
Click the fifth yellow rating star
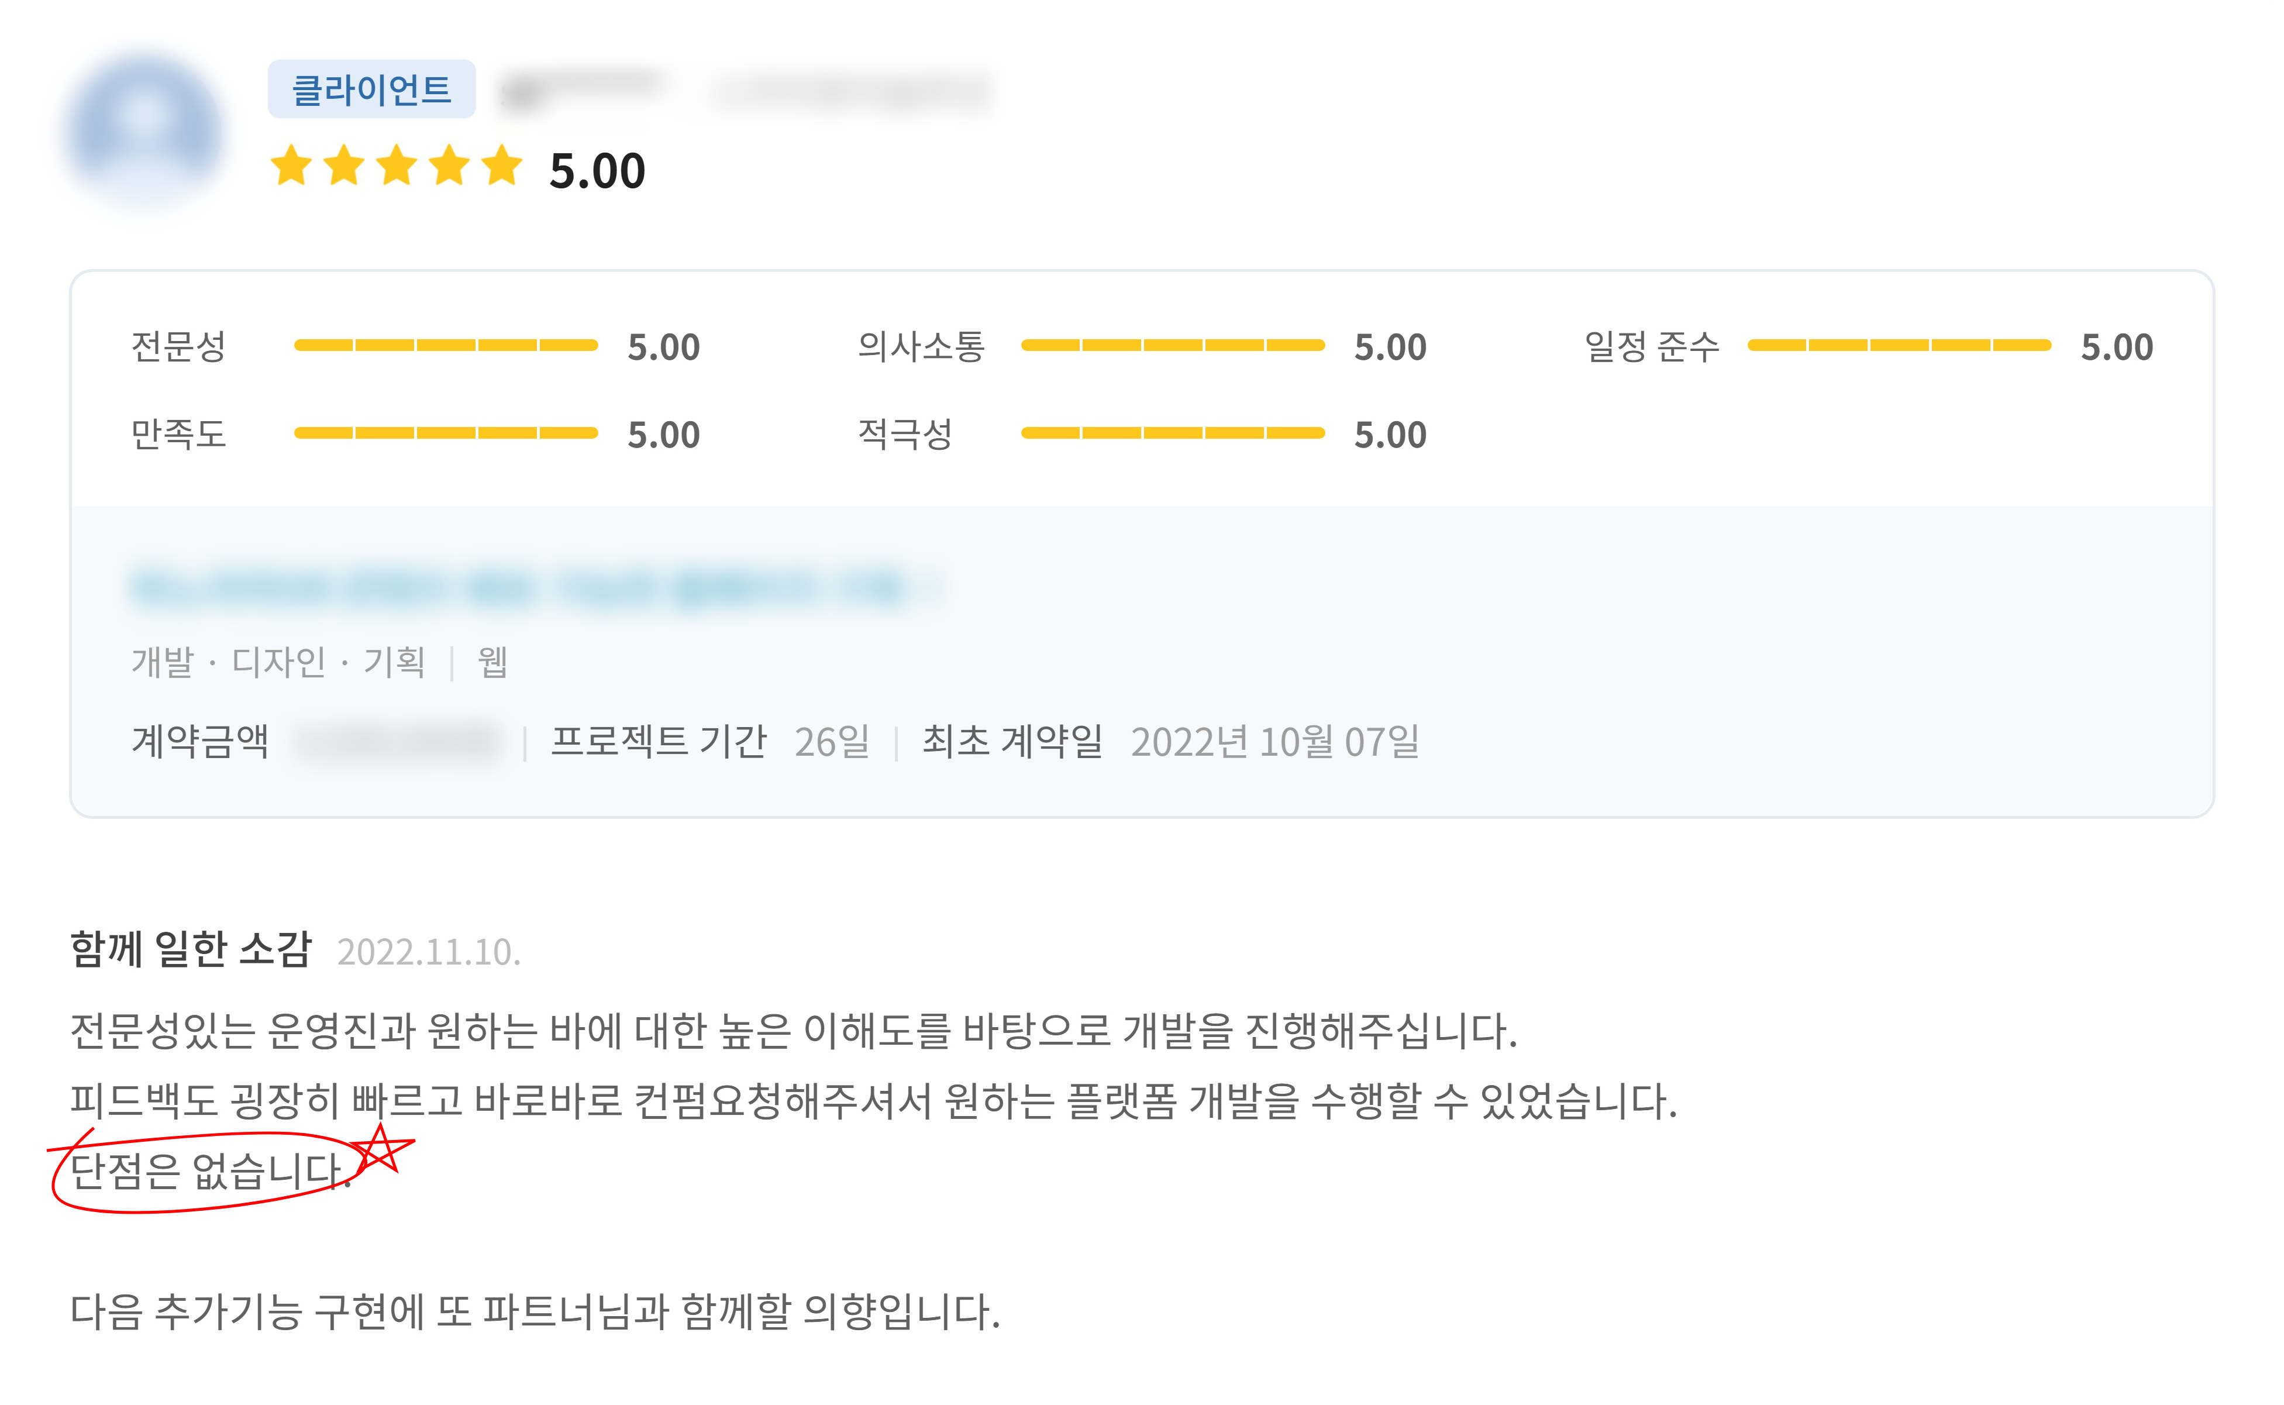(502, 166)
